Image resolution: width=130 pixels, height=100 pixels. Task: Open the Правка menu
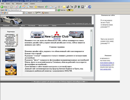[x=8, y=4]
